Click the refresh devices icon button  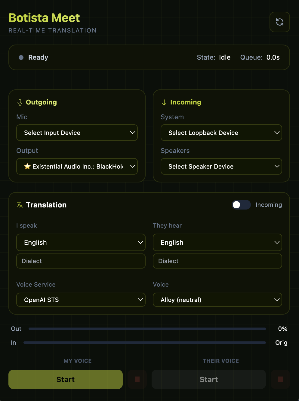coord(279,22)
